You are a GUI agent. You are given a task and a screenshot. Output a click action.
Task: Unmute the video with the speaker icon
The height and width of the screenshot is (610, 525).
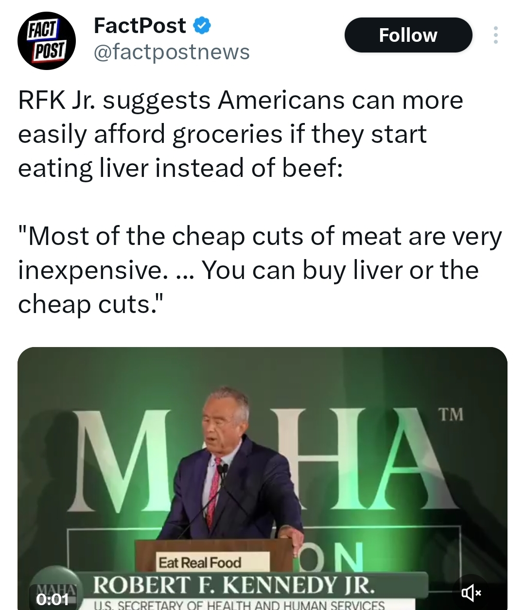[471, 592]
